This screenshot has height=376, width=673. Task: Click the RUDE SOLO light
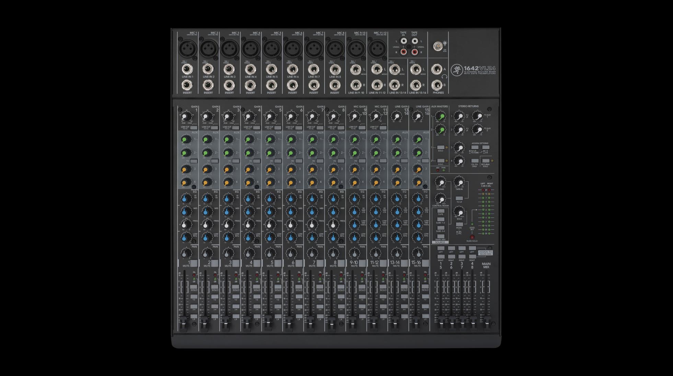pos(472,237)
